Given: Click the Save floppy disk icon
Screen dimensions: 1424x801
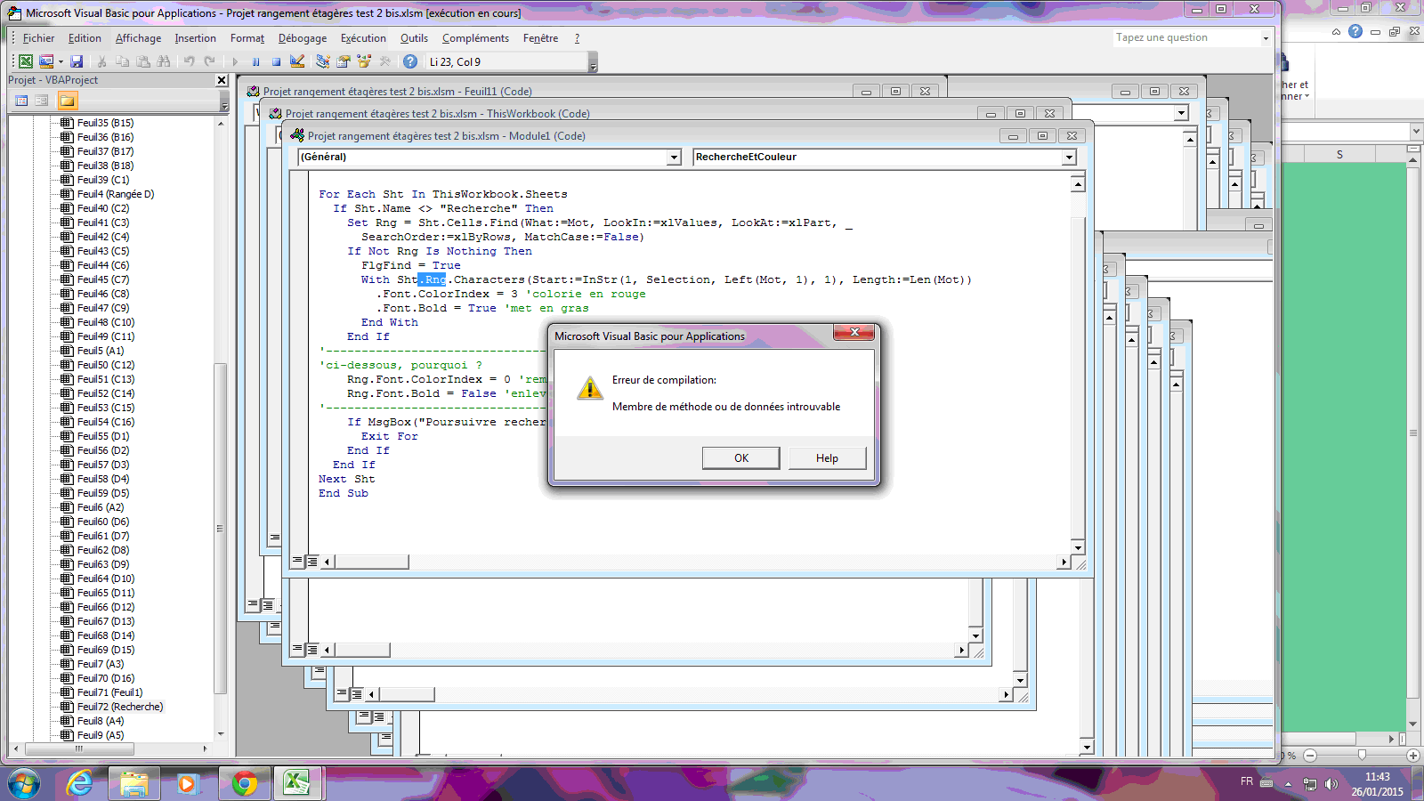Looking at the screenshot, I should pos(77,61).
